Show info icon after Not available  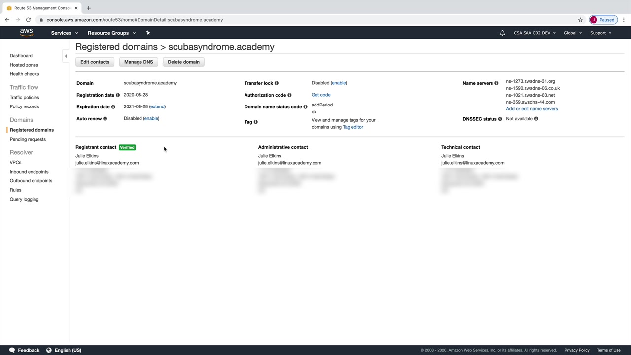(536, 119)
